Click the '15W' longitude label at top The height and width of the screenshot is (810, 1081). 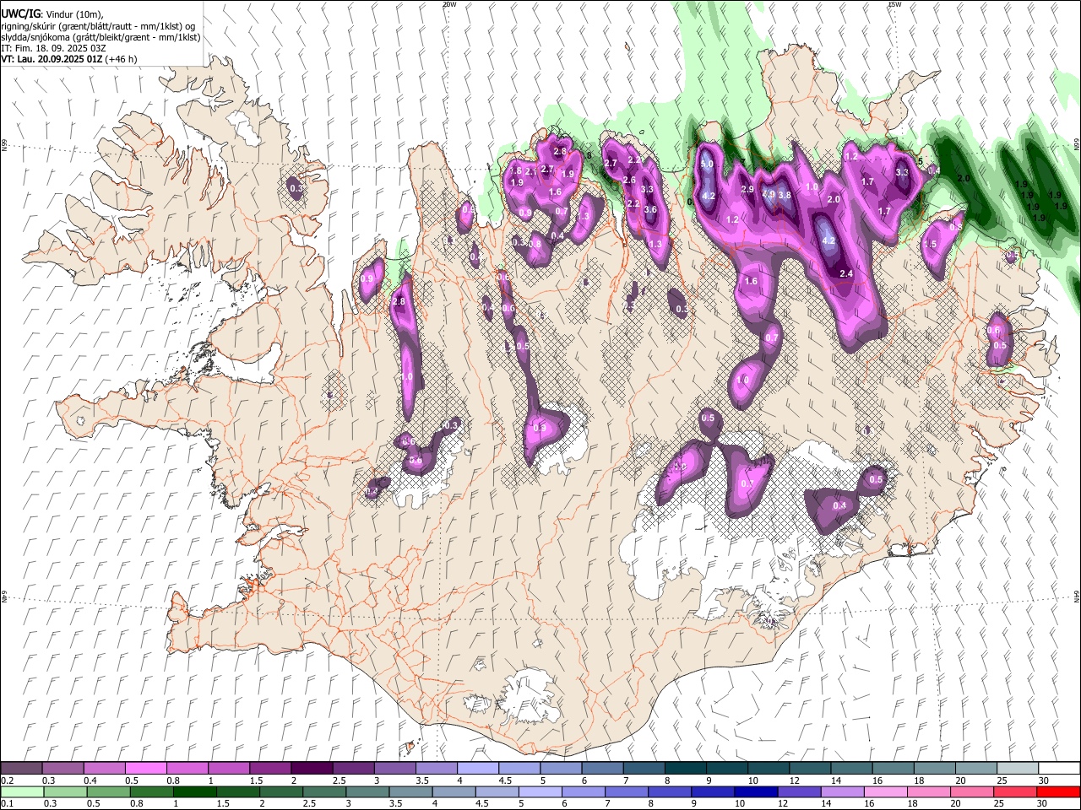894,4
